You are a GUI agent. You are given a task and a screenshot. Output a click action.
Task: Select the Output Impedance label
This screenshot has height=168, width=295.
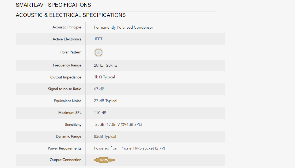point(66,77)
